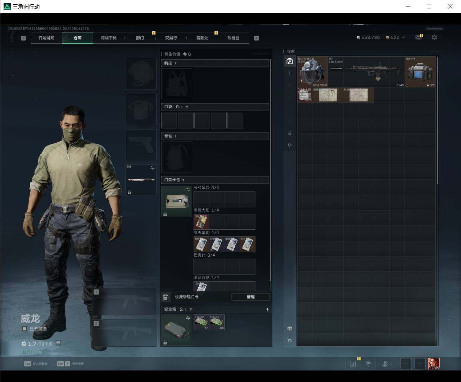Switch to the 开始游戏 tab
The width and height of the screenshot is (461, 382).
(46, 38)
